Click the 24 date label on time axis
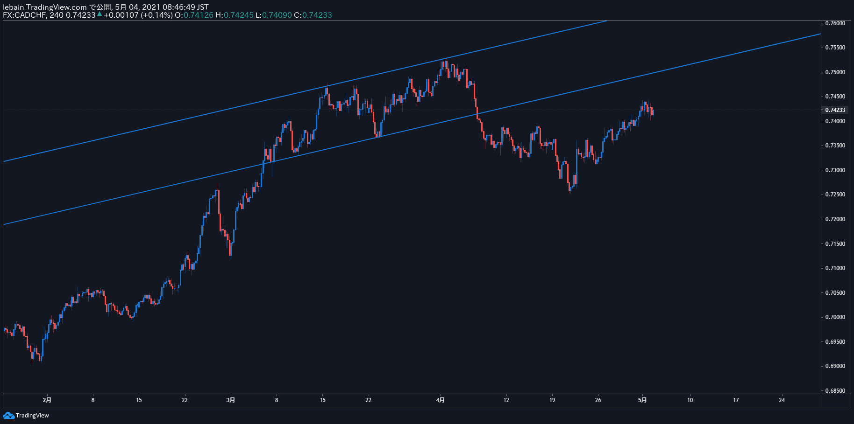This screenshot has width=854, height=424. click(x=782, y=400)
